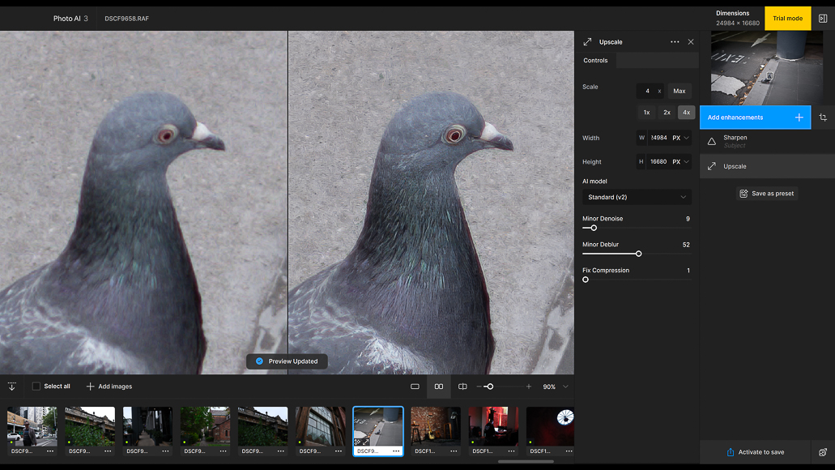
Task: Close the Upscale panel
Action: click(691, 41)
